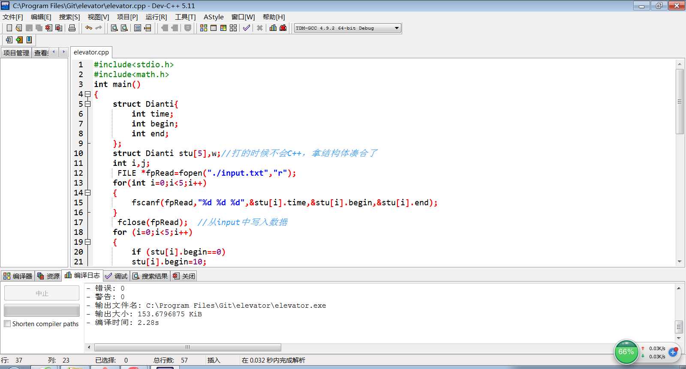Click the delete profiling information icon
This screenshot has height=369, width=686.
283,28
